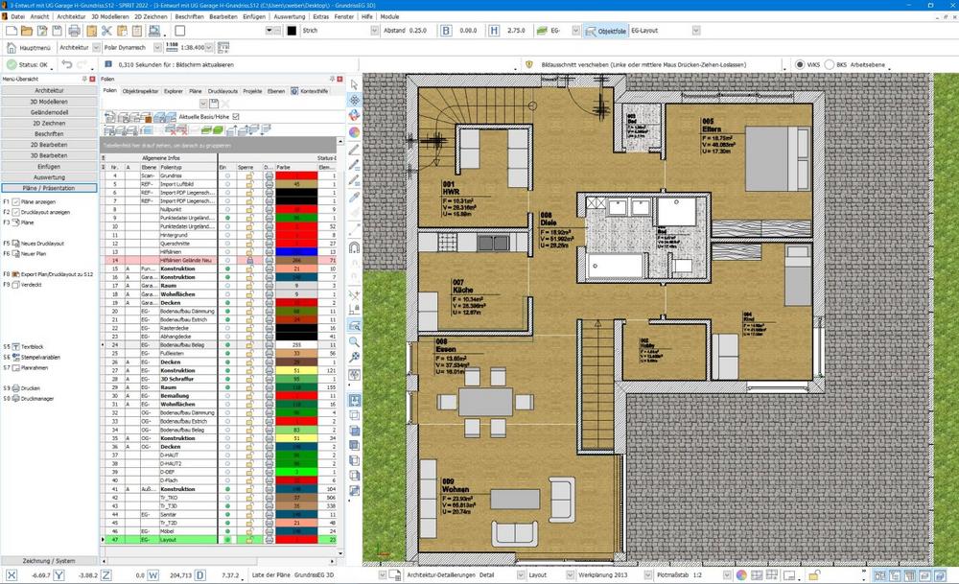Click the Geländemodell sidebar button
The image size is (959, 584).
[49, 112]
